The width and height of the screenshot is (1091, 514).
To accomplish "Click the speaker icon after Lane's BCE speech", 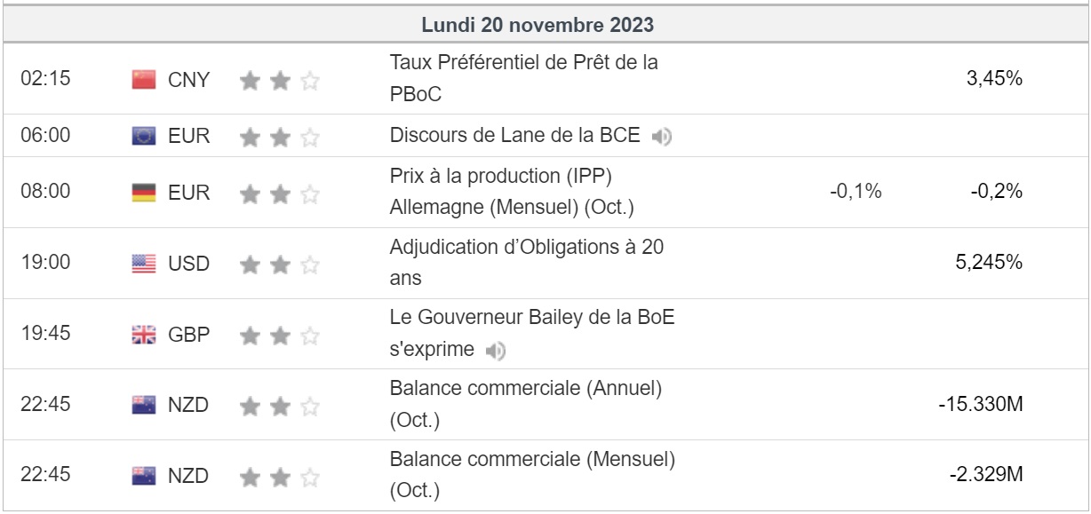I will click(662, 137).
